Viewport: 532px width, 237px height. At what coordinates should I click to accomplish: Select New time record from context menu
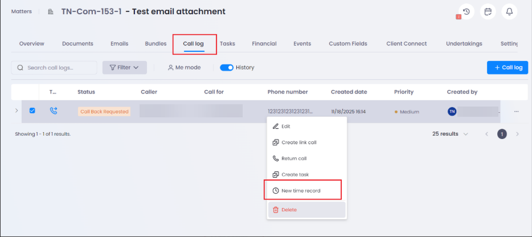[x=301, y=190]
